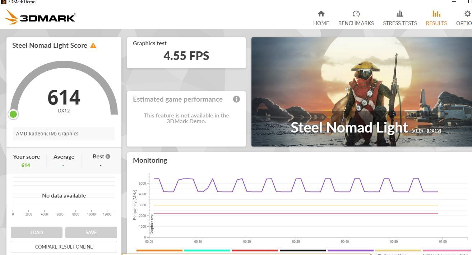Click the green dot on the score gauge

point(13,114)
